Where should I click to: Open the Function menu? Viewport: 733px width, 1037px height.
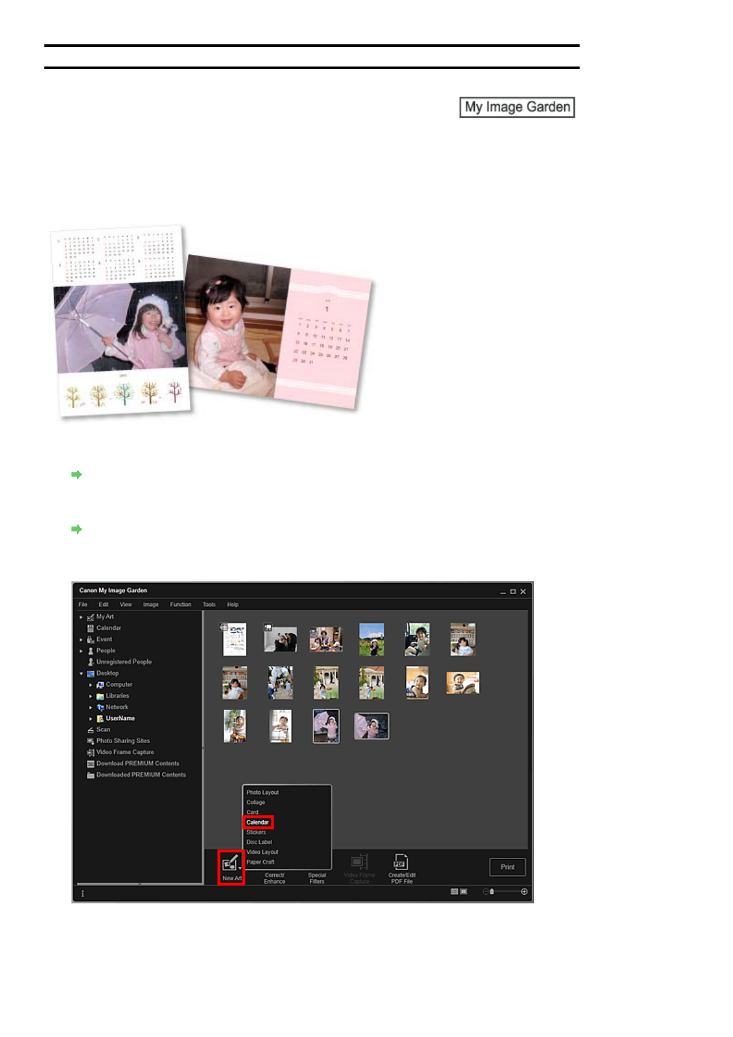pos(180,605)
